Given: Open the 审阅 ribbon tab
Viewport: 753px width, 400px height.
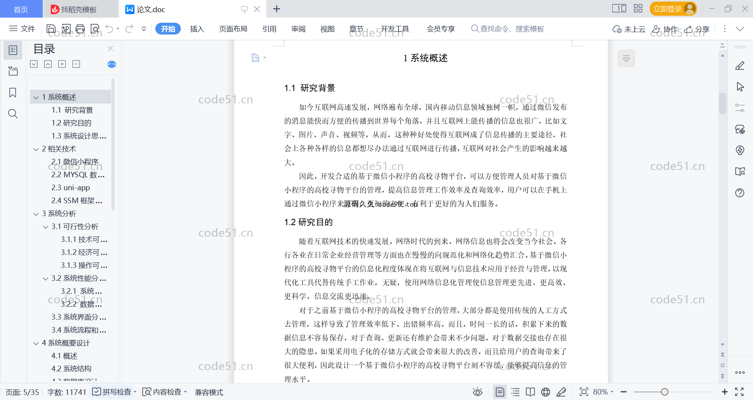Looking at the screenshot, I should click(x=298, y=29).
